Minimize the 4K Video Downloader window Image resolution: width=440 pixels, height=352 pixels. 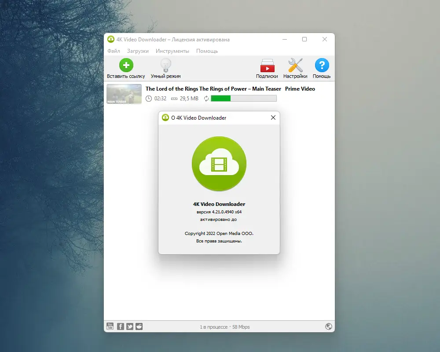[285, 39]
